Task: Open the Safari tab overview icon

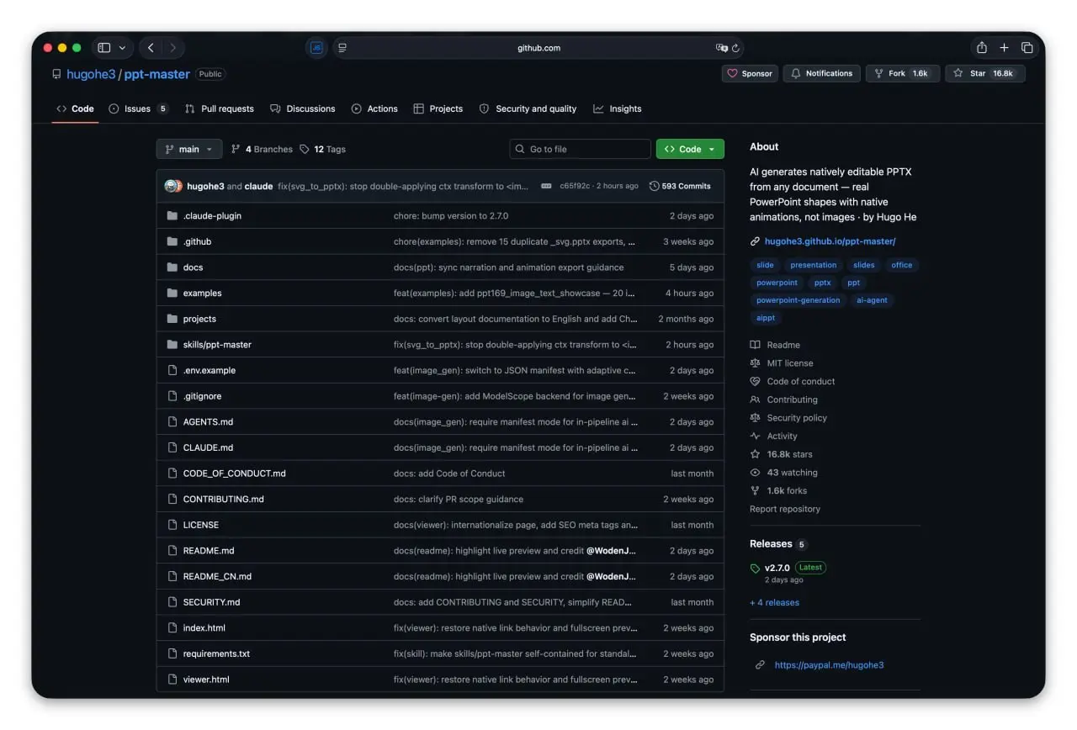Action: coord(1027,48)
